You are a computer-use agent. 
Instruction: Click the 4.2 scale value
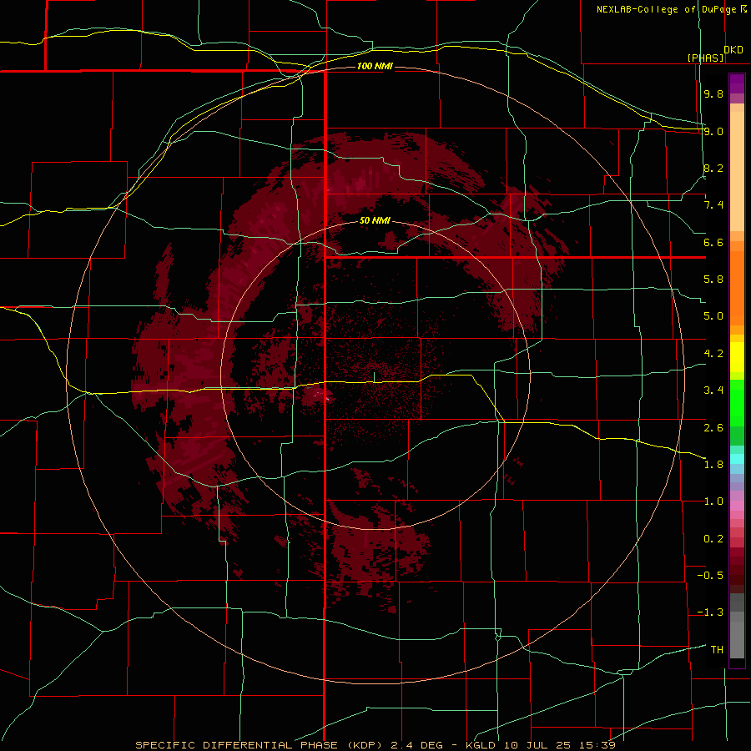pos(713,354)
